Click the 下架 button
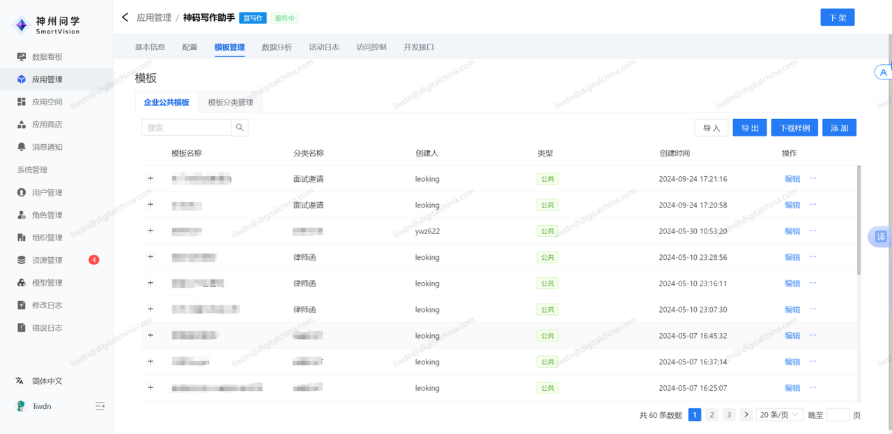 coord(837,17)
